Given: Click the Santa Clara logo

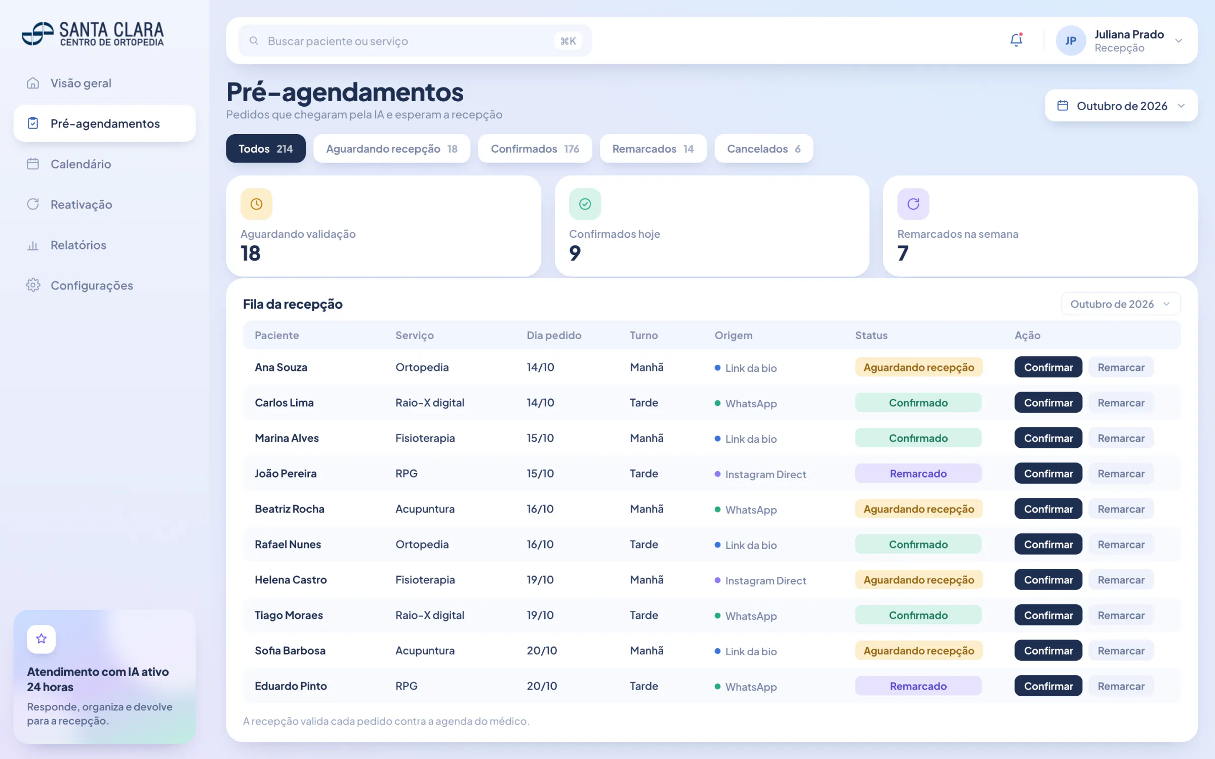Looking at the screenshot, I should tap(93, 34).
